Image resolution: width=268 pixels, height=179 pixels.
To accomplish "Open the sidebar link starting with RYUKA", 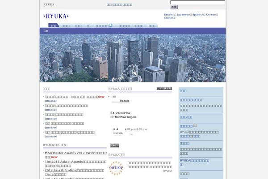I will point(194,162).
